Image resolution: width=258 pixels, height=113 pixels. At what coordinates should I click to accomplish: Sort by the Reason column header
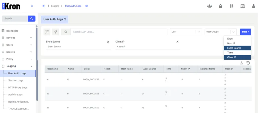[x=246, y=69]
